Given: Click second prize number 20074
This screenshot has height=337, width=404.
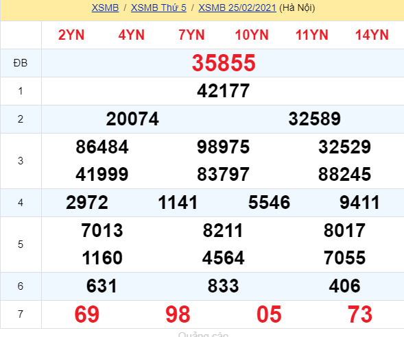Looking at the screenshot, I should point(132,119).
